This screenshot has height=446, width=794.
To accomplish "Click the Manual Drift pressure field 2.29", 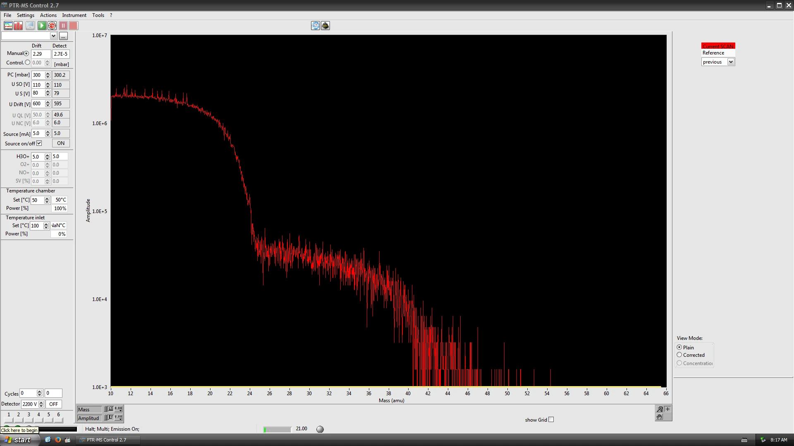I will pyautogui.click(x=41, y=54).
